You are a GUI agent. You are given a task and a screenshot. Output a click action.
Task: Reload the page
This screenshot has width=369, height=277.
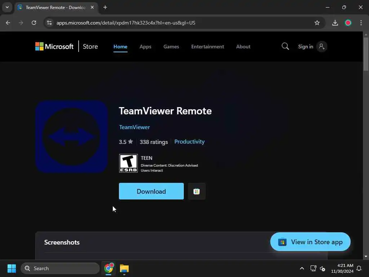34,23
